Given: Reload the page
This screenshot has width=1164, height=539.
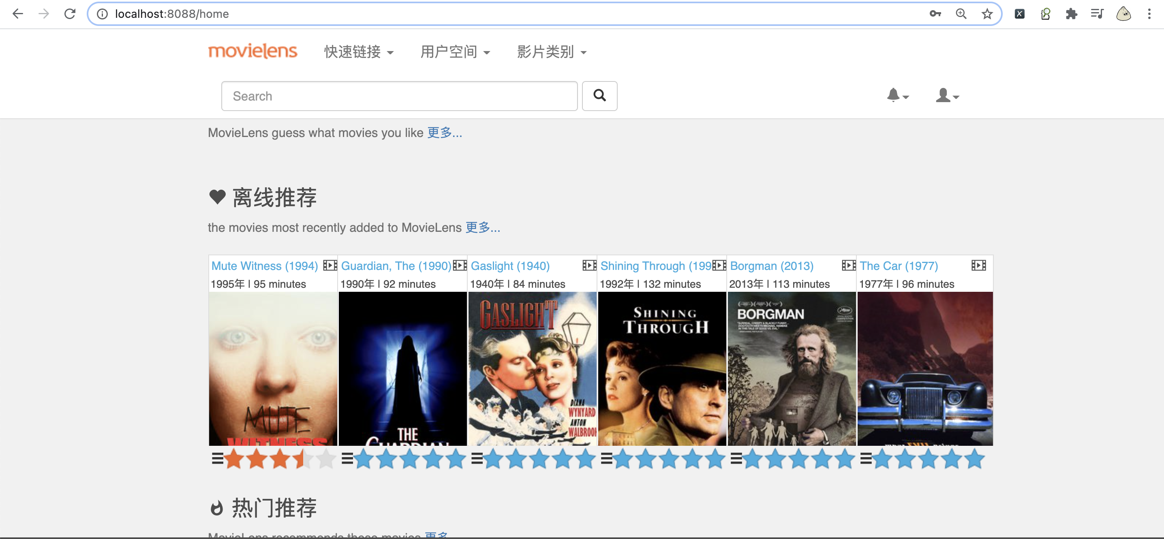Looking at the screenshot, I should pyautogui.click(x=70, y=14).
